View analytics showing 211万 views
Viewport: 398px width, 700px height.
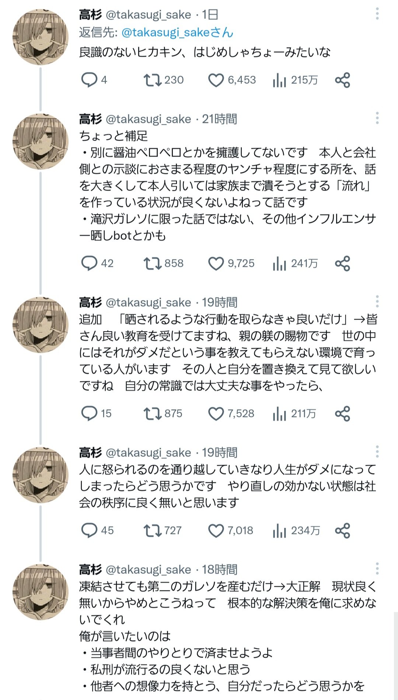(x=280, y=414)
